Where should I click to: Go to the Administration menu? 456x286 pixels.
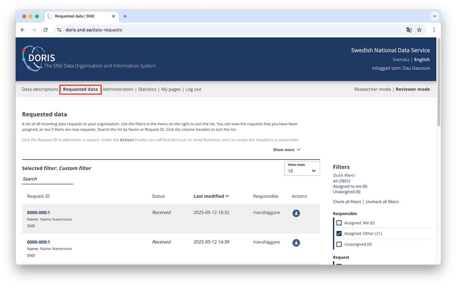click(118, 89)
